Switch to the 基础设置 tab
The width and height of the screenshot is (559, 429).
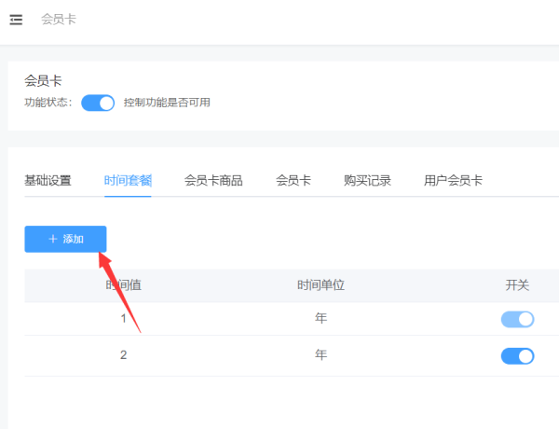[48, 181]
